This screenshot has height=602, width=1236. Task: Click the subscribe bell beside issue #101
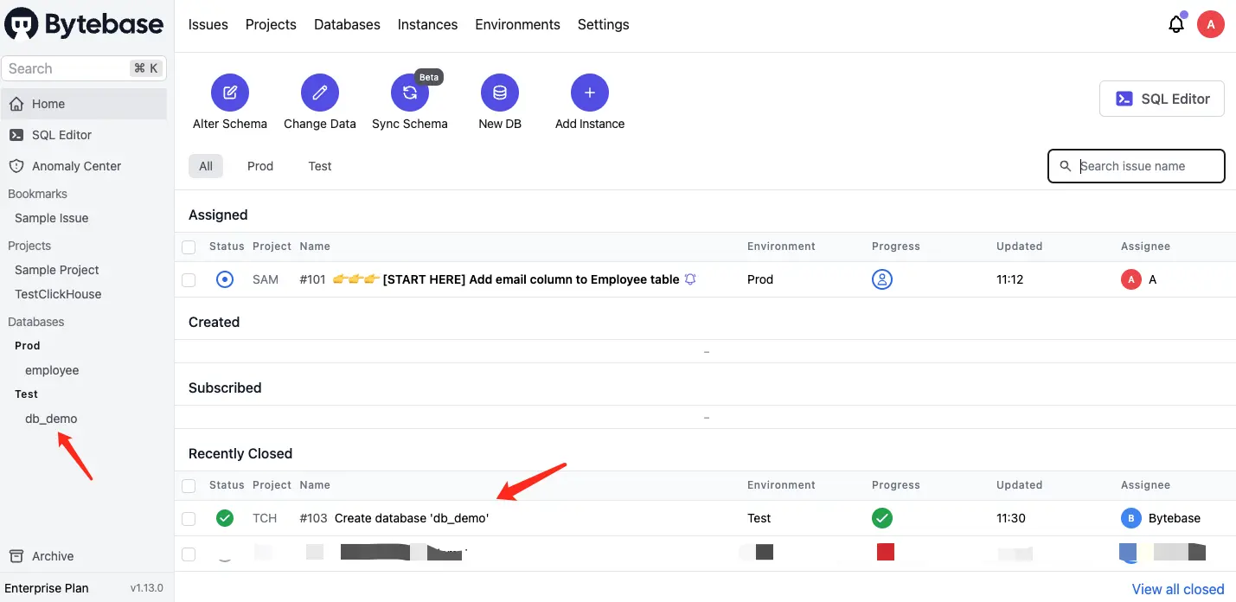(x=690, y=279)
